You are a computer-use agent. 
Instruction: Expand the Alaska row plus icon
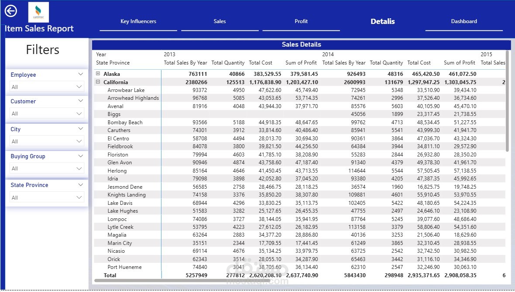coord(98,74)
